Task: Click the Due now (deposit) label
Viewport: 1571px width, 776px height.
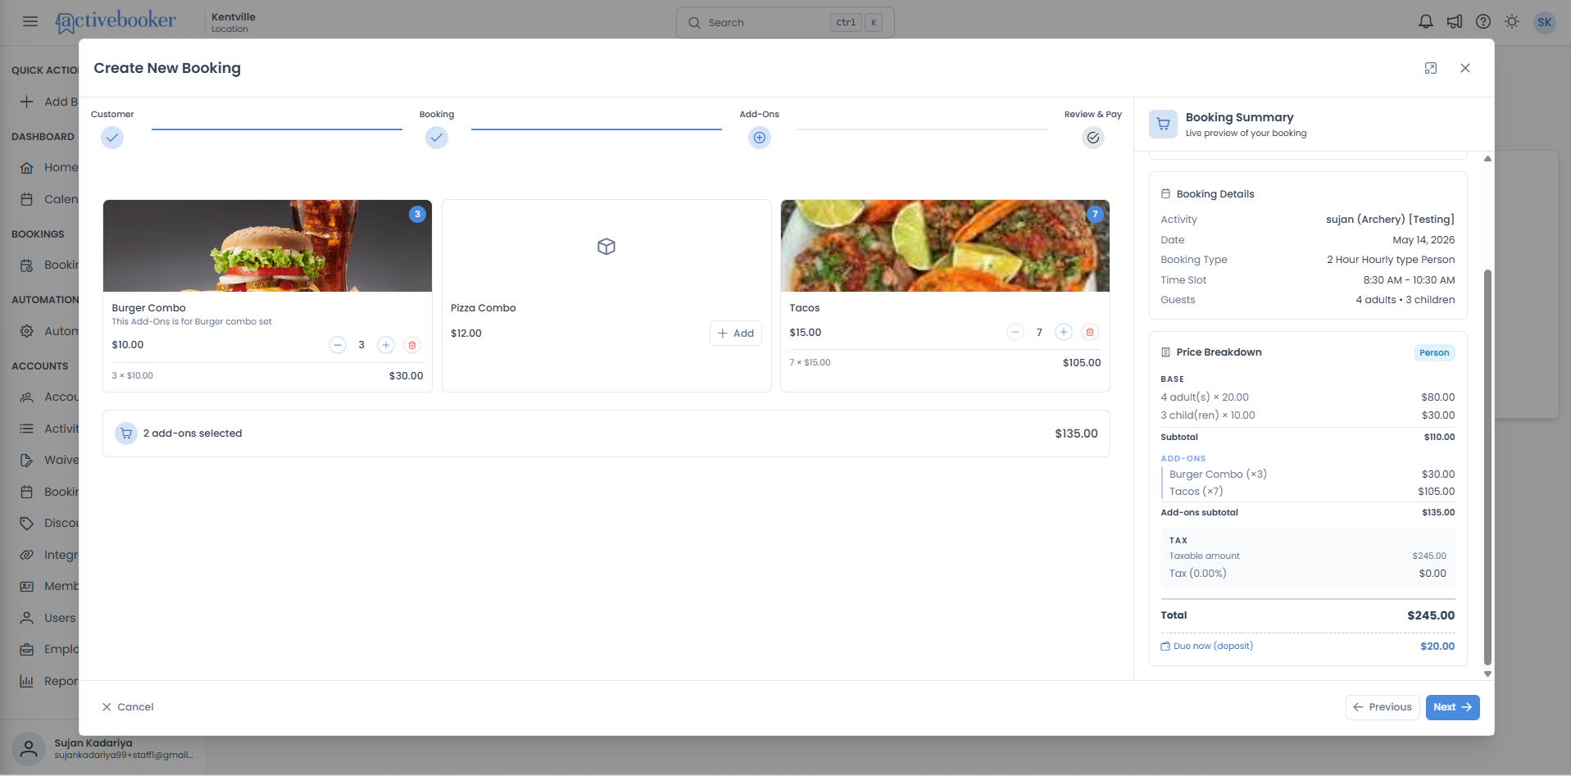Action: coord(1213,647)
